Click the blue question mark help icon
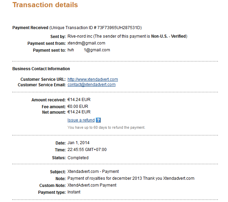Screen dimensions: 228x202 click(98, 120)
